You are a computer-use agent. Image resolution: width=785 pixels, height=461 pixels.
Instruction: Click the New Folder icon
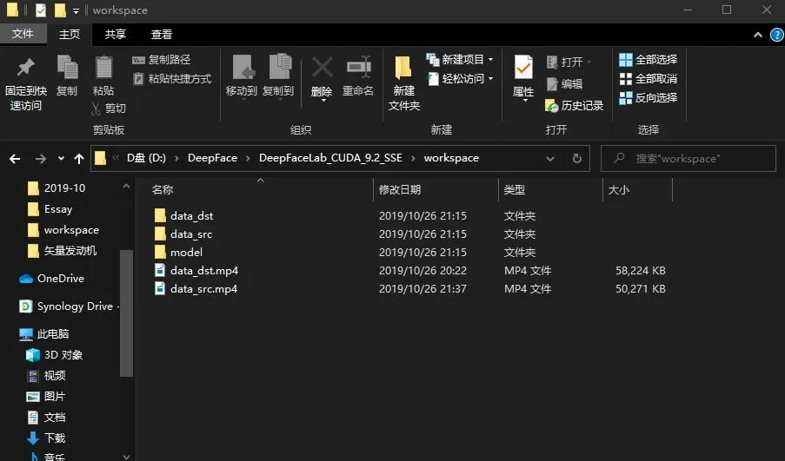403,69
